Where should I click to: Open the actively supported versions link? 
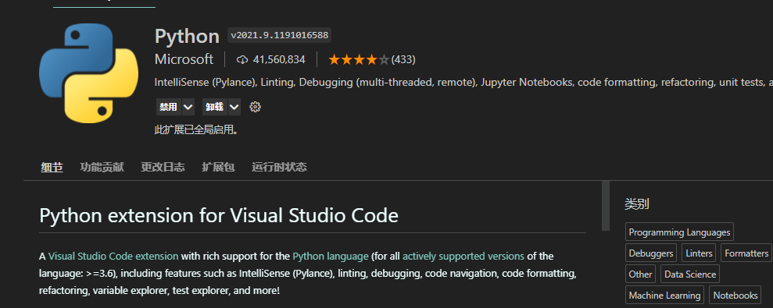[463, 257]
